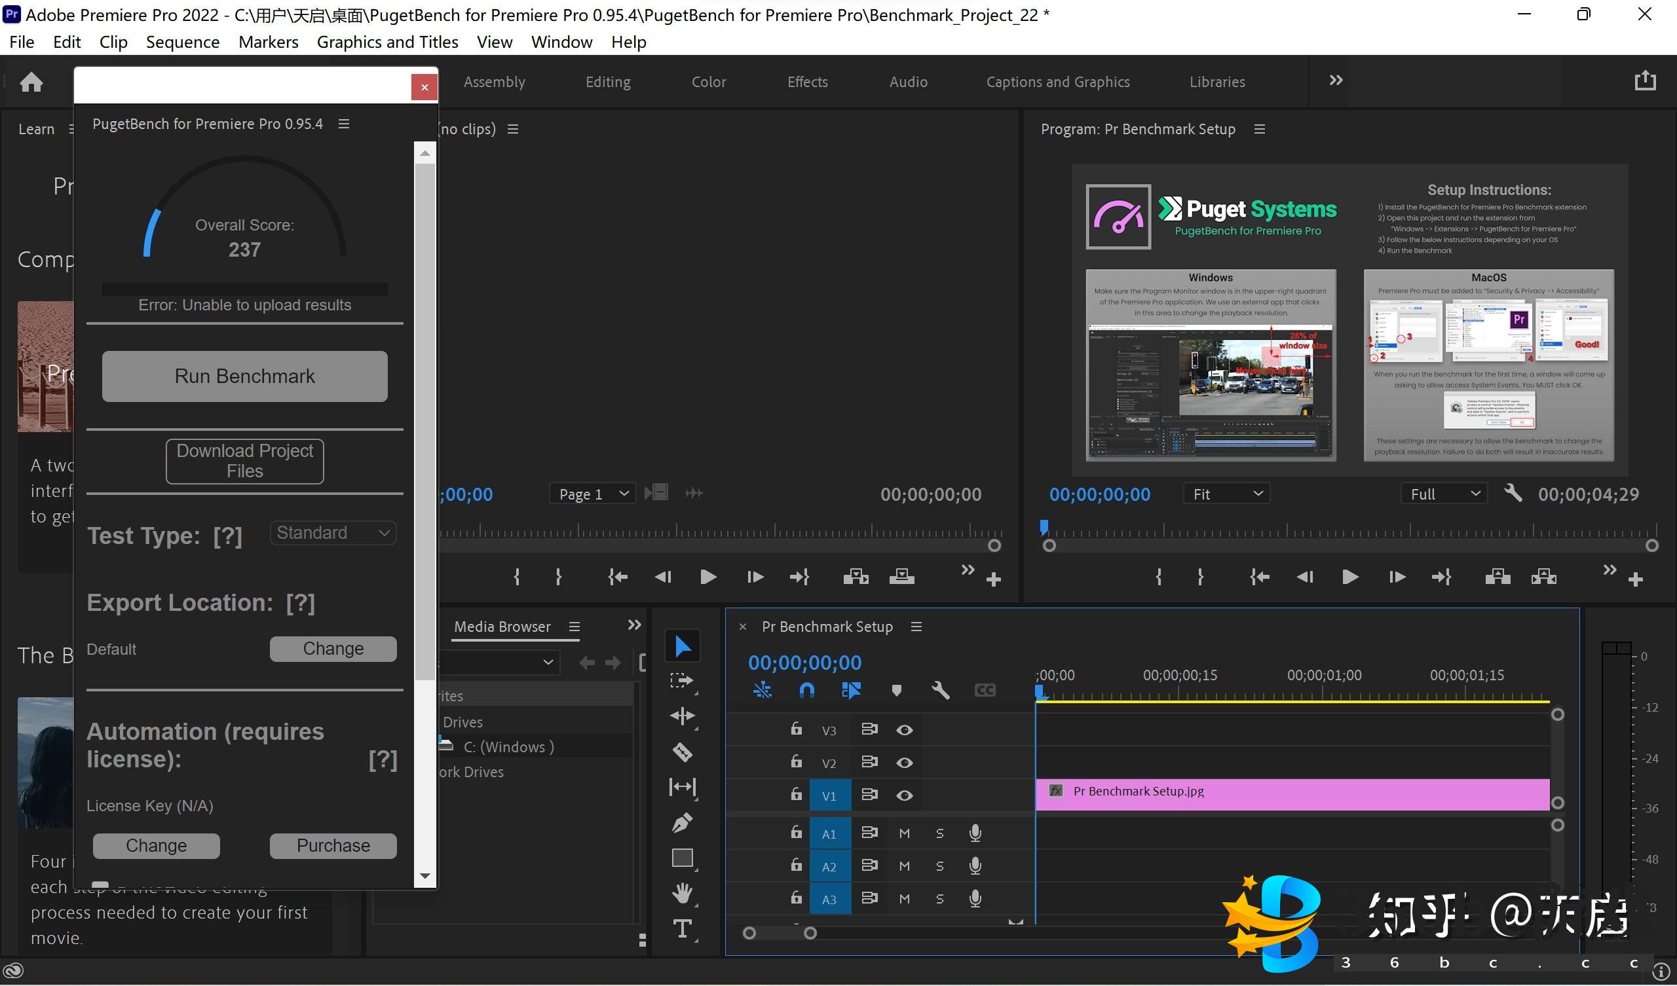Click the Run Benchmark button
The height and width of the screenshot is (986, 1677).
[x=244, y=376]
